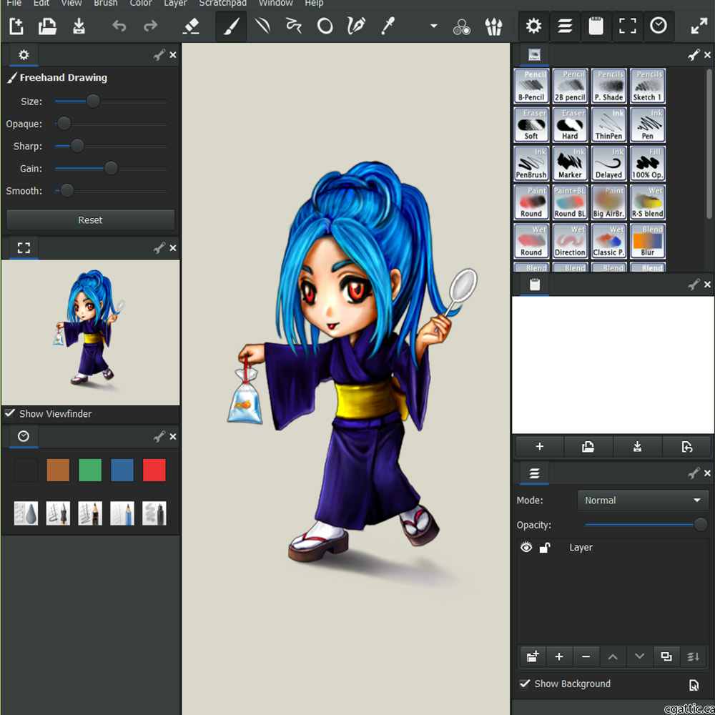This screenshot has width=715, height=715.
Task: Pick the Fill 100% Op. brush preset
Action: click(x=648, y=163)
